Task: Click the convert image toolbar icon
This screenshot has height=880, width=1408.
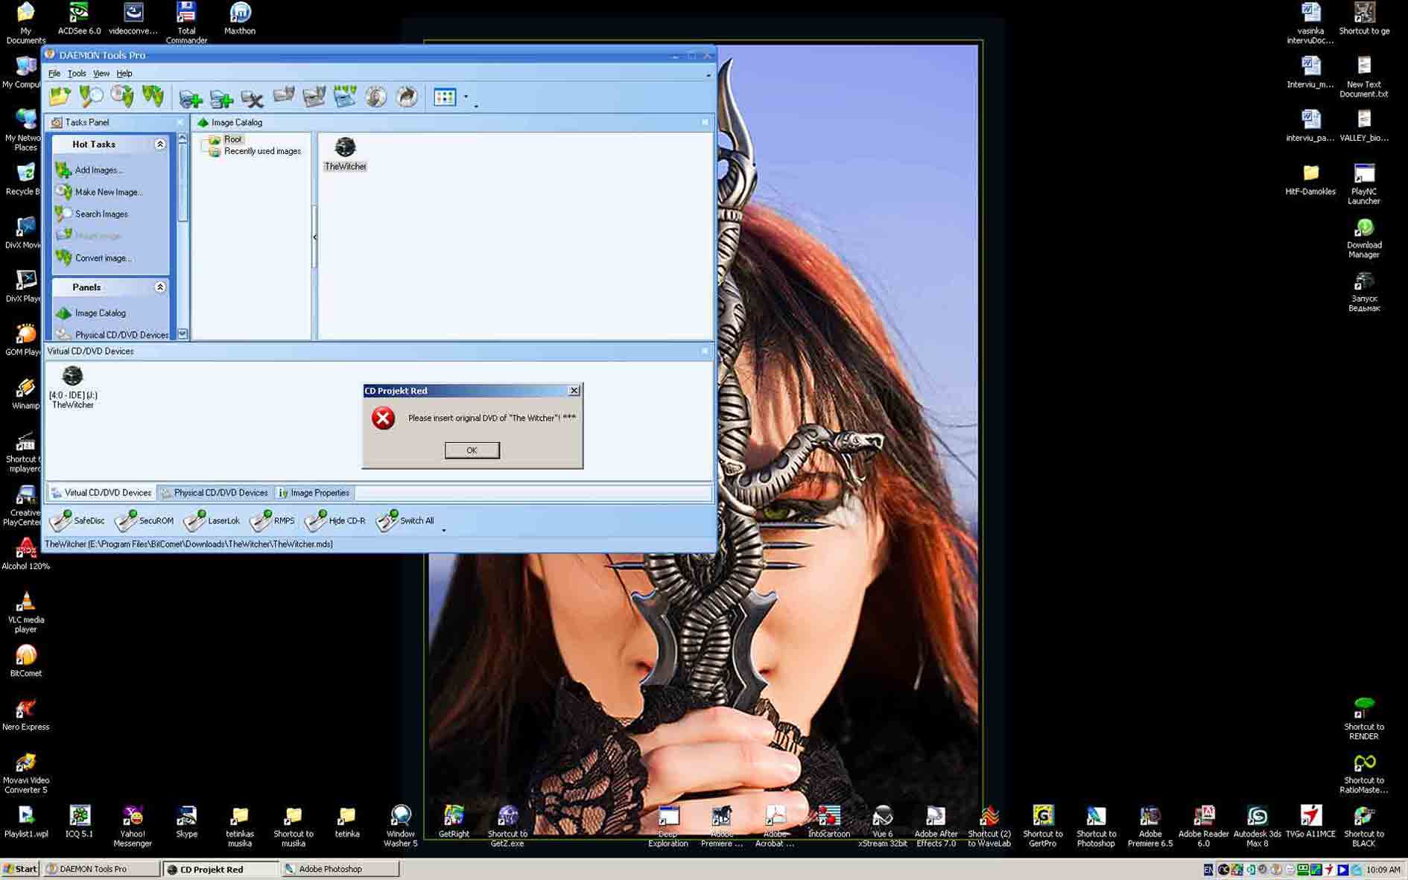Action: pyautogui.click(x=153, y=96)
